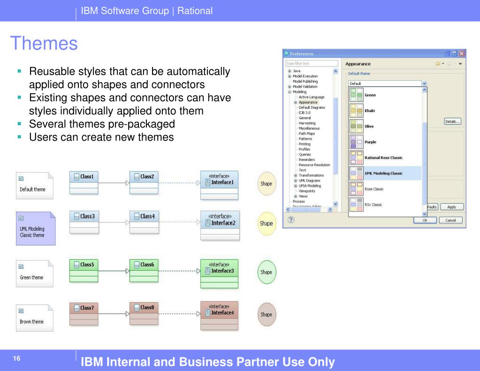Screen dimensions: 480x371
Task: Collapse the Modeling tree node
Action: pyautogui.click(x=290, y=92)
